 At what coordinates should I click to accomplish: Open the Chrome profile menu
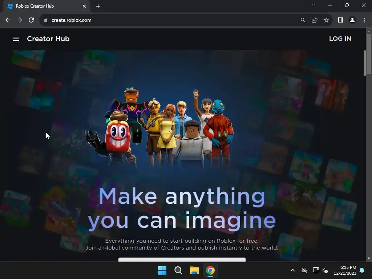click(x=352, y=20)
